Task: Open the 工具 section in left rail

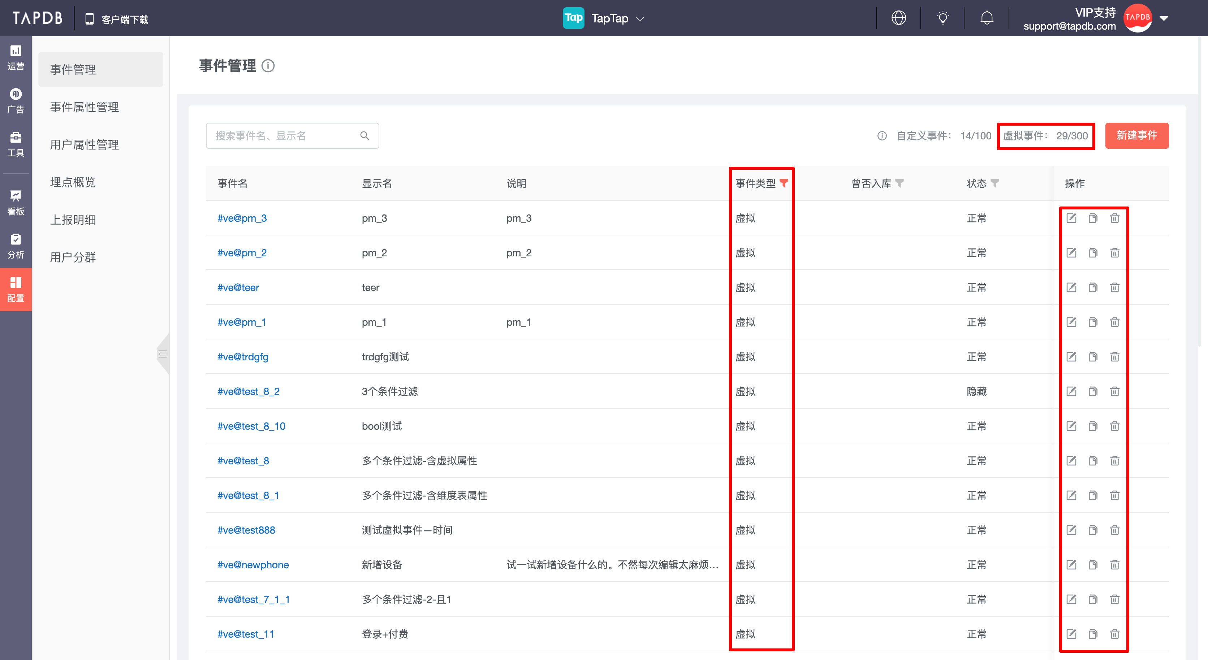Action: [16, 144]
